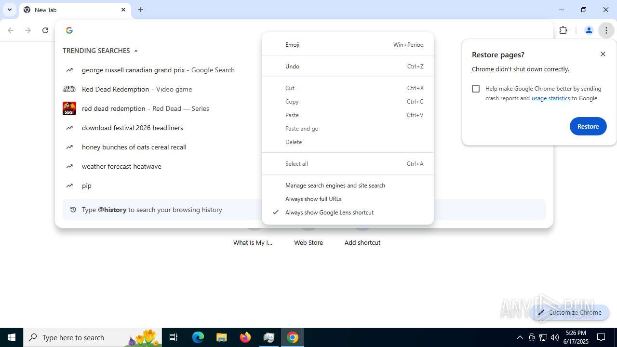Viewport: 617px width, 347px height.
Task: Choose Emoji from the context menu
Action: (348, 45)
